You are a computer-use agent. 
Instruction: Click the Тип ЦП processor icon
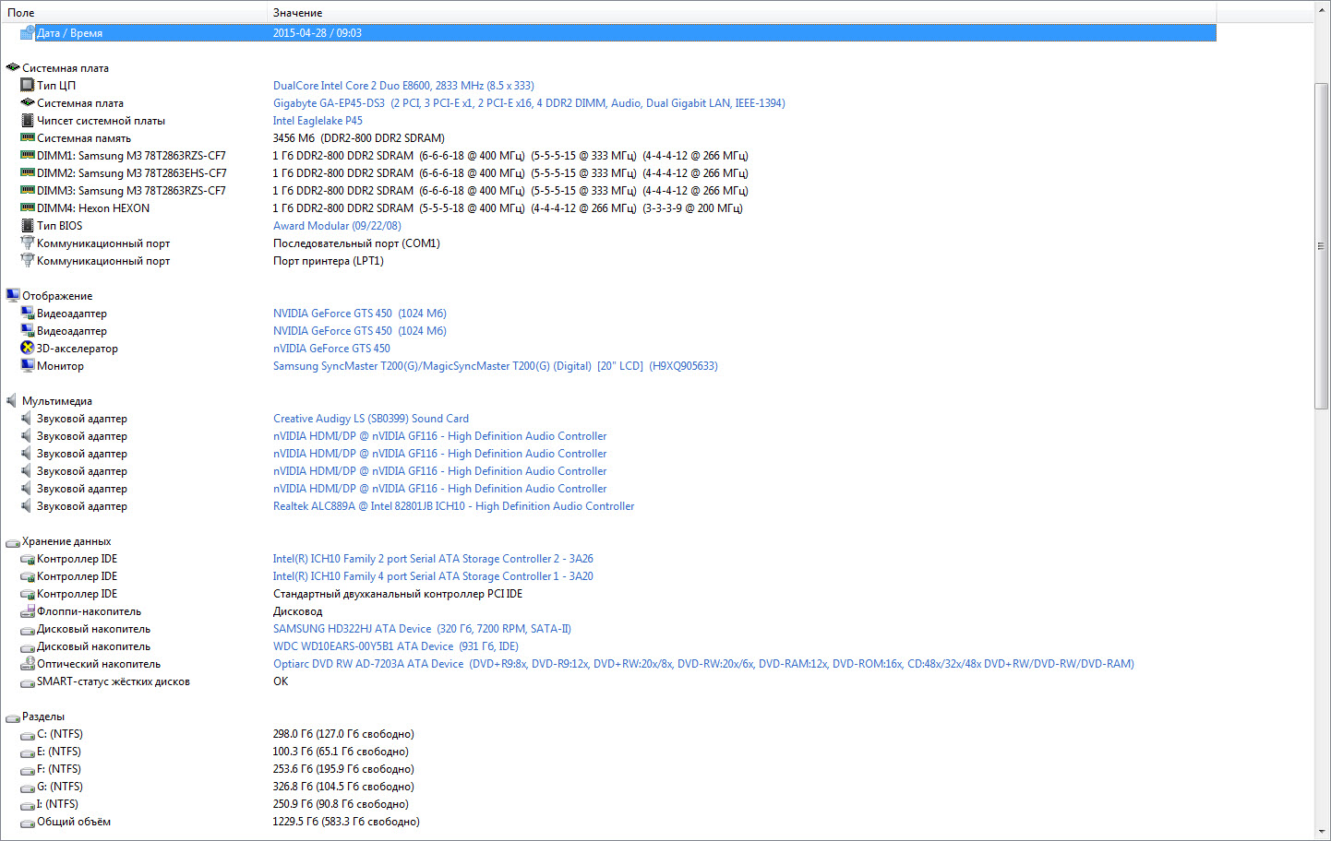(x=28, y=86)
